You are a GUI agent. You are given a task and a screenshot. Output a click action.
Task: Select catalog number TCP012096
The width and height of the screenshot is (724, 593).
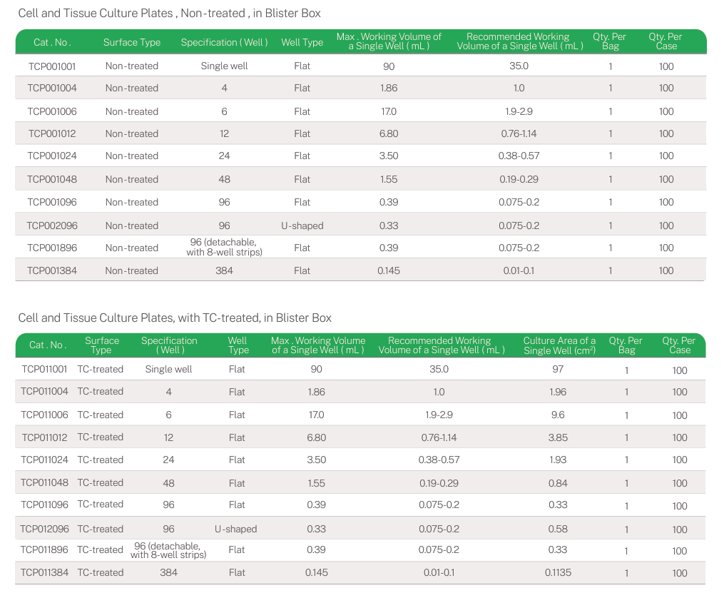point(45,529)
